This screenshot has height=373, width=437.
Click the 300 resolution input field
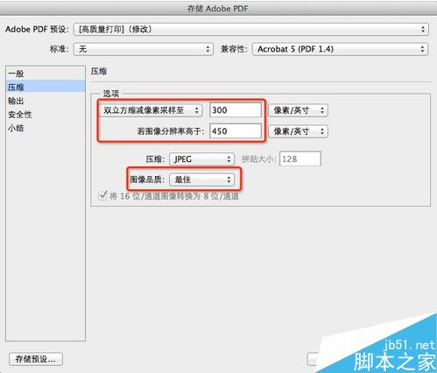pyautogui.click(x=236, y=110)
